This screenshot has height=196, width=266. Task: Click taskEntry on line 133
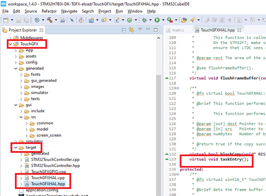[233, 160]
